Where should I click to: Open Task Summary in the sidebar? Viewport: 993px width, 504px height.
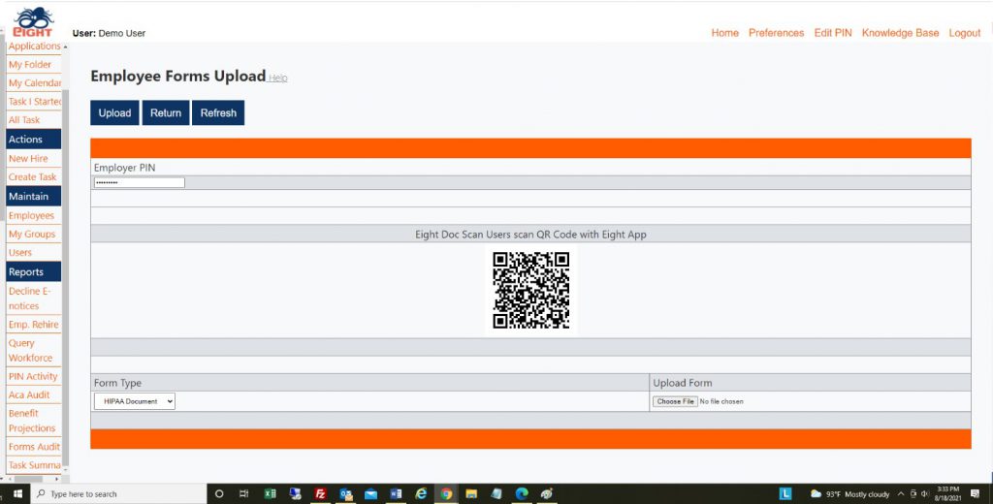[x=34, y=464]
